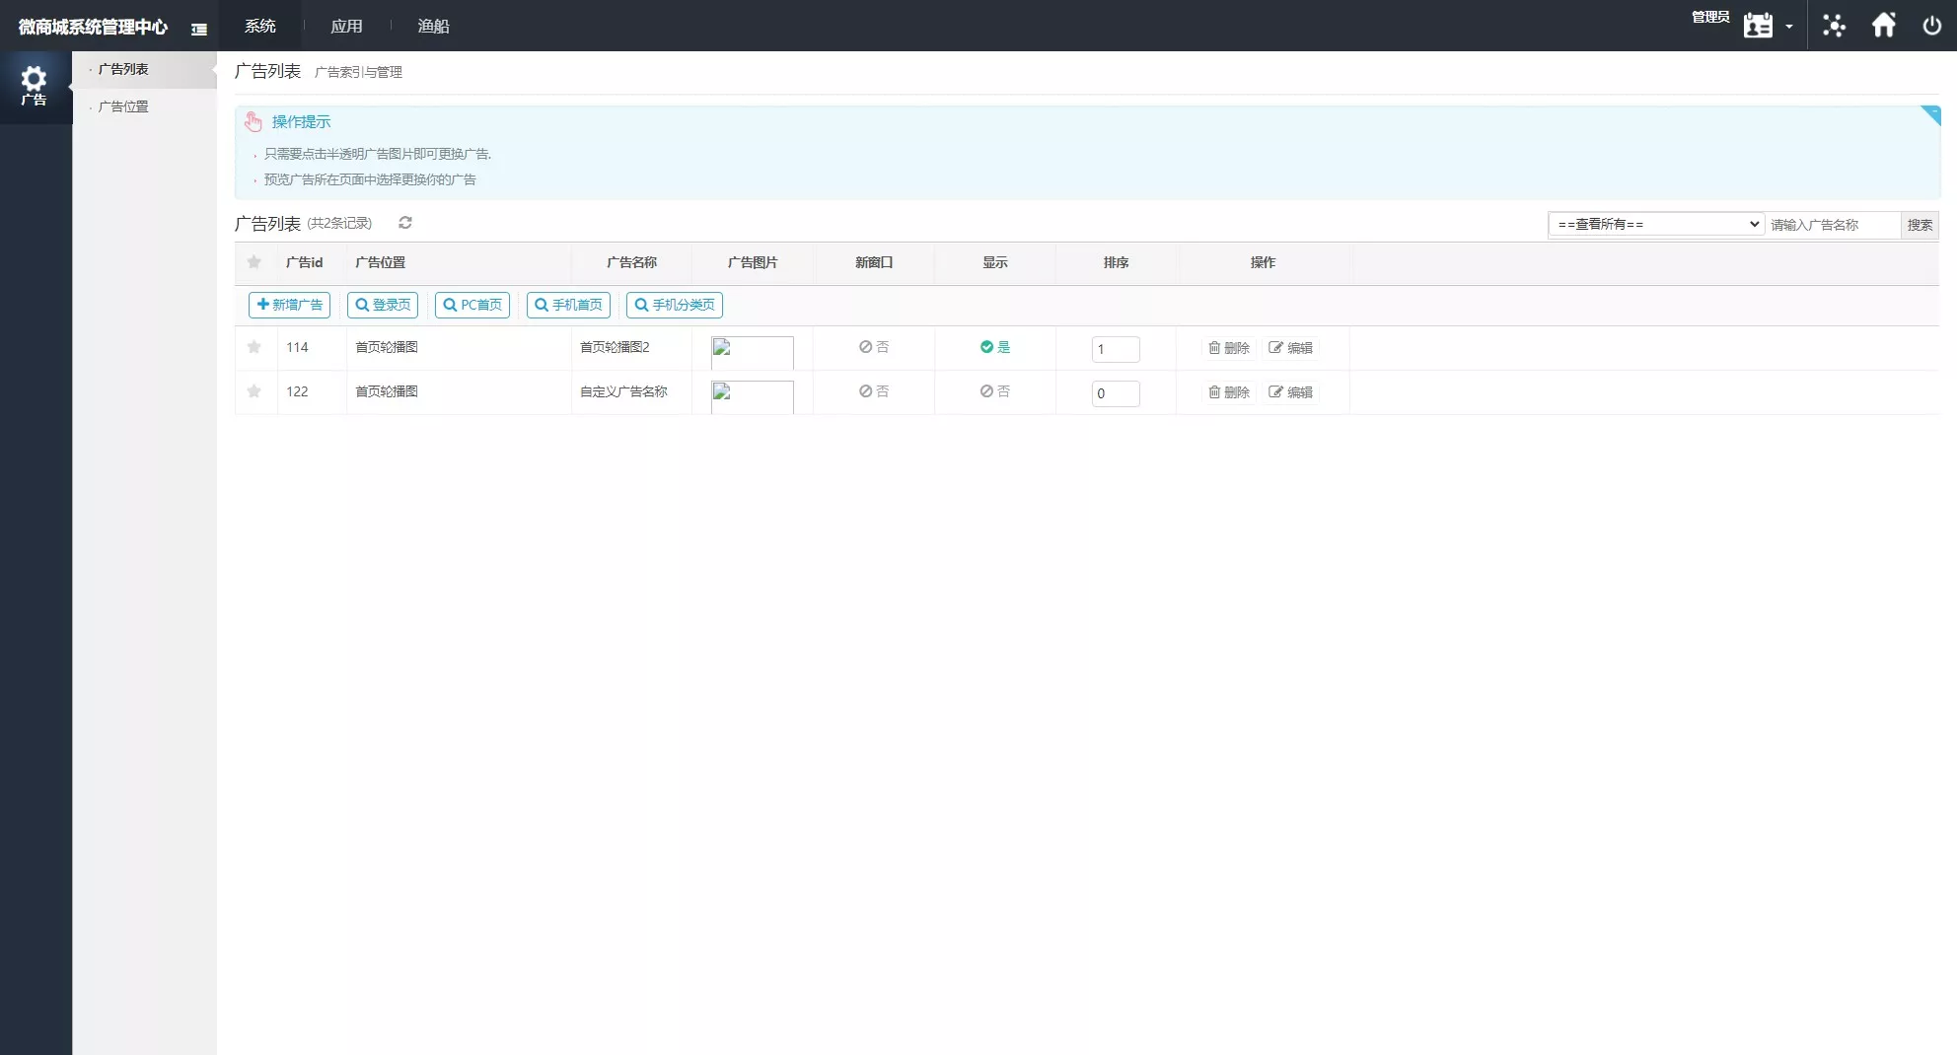Open the ==查看所有== position dropdown
Viewport: 1957px width, 1055px height.
[1655, 225]
